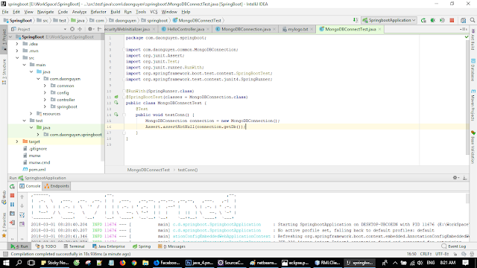This screenshot has width=477, height=268.
Task: Collapse the src folder
Action: tap(17, 58)
